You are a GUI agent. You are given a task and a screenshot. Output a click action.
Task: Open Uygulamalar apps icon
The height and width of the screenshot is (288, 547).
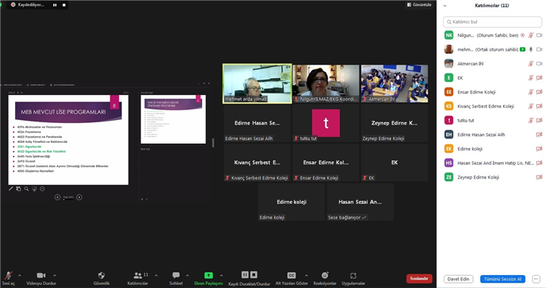pyautogui.click(x=353, y=275)
